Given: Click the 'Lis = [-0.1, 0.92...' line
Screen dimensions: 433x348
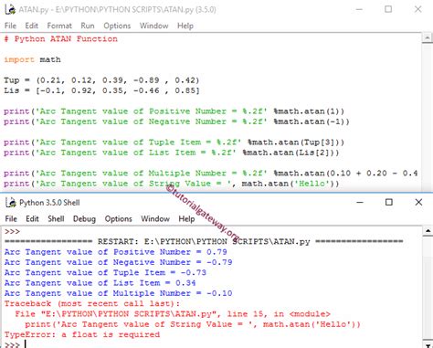Looking at the screenshot, I should coord(101,90).
